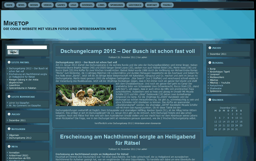Open the main post title Dschungelcamp 2012

[x=128, y=51]
